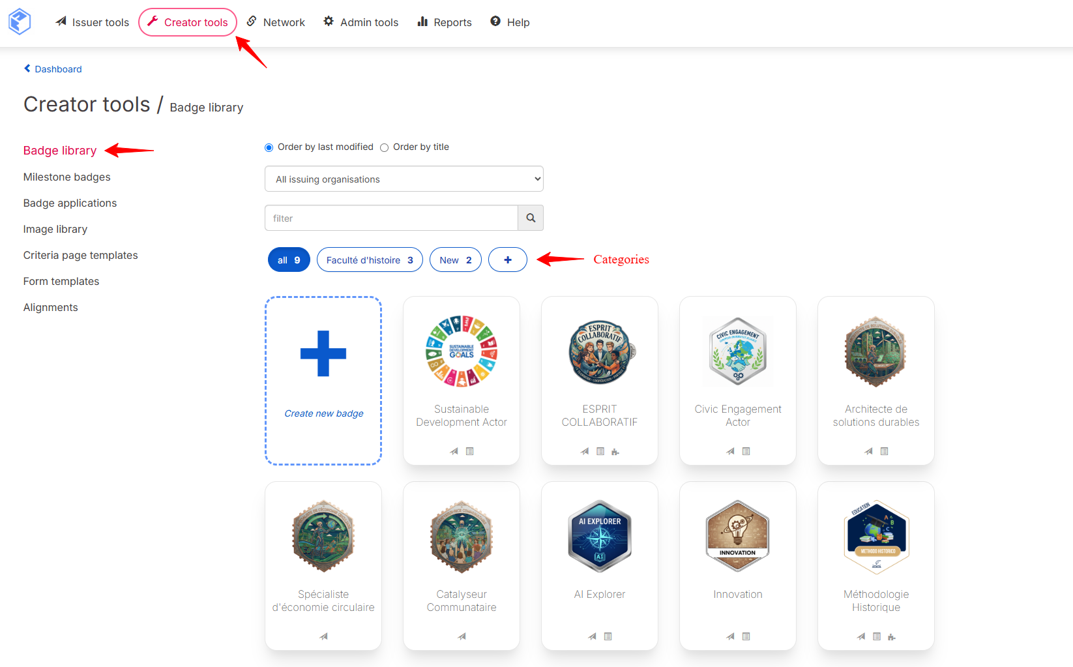Click the search magnifier icon beside filter
This screenshot has height=667, width=1073.
pyautogui.click(x=531, y=218)
